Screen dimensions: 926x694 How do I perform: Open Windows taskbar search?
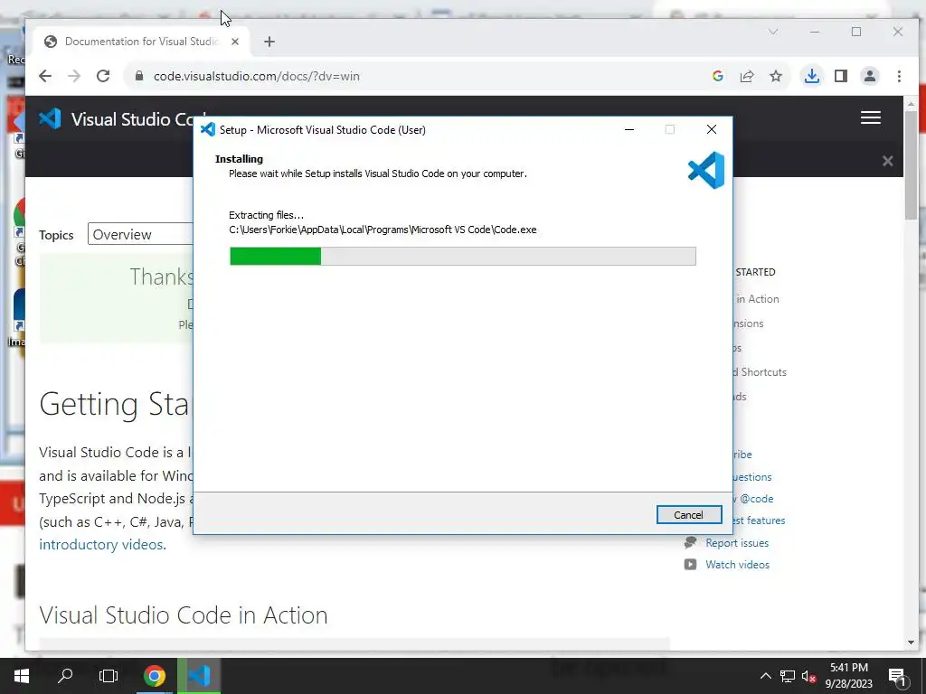point(65,676)
